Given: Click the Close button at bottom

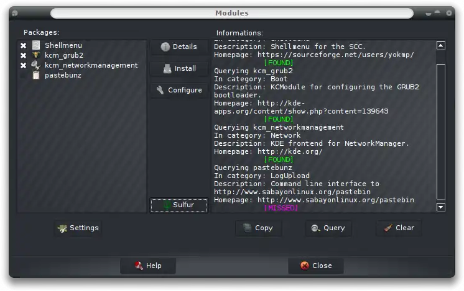Looking at the screenshot, I should (x=316, y=266).
